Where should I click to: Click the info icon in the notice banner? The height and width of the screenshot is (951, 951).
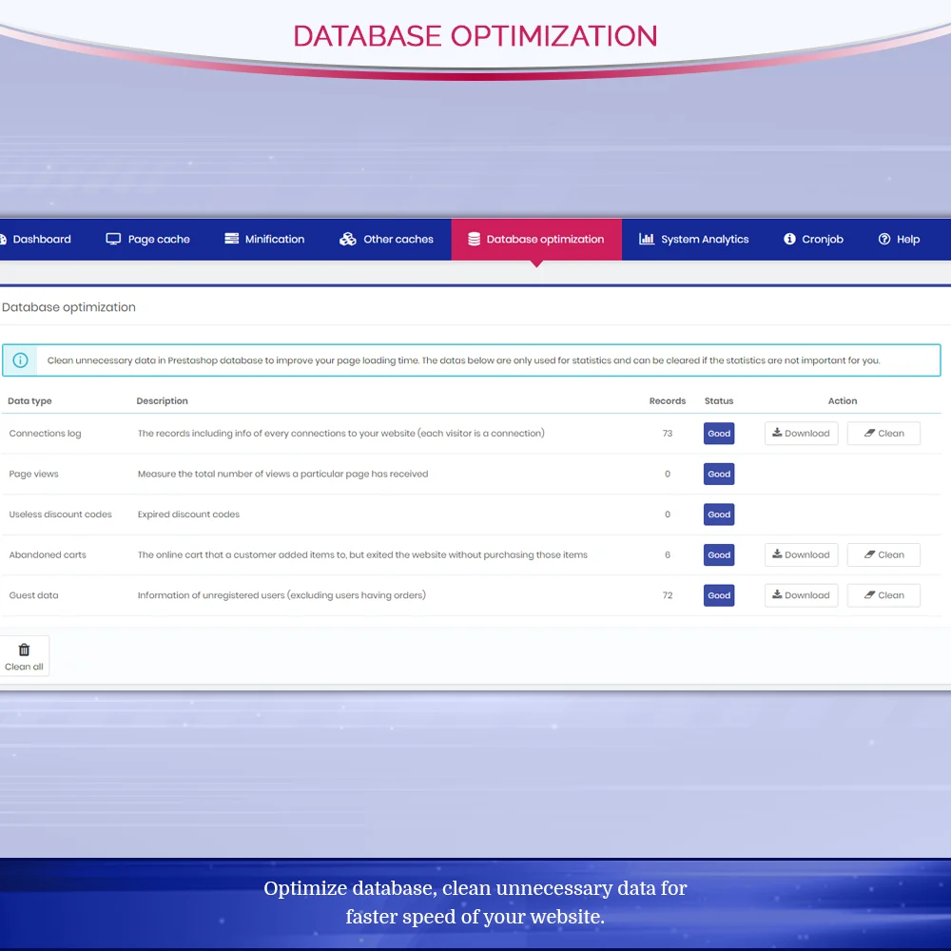click(x=21, y=359)
